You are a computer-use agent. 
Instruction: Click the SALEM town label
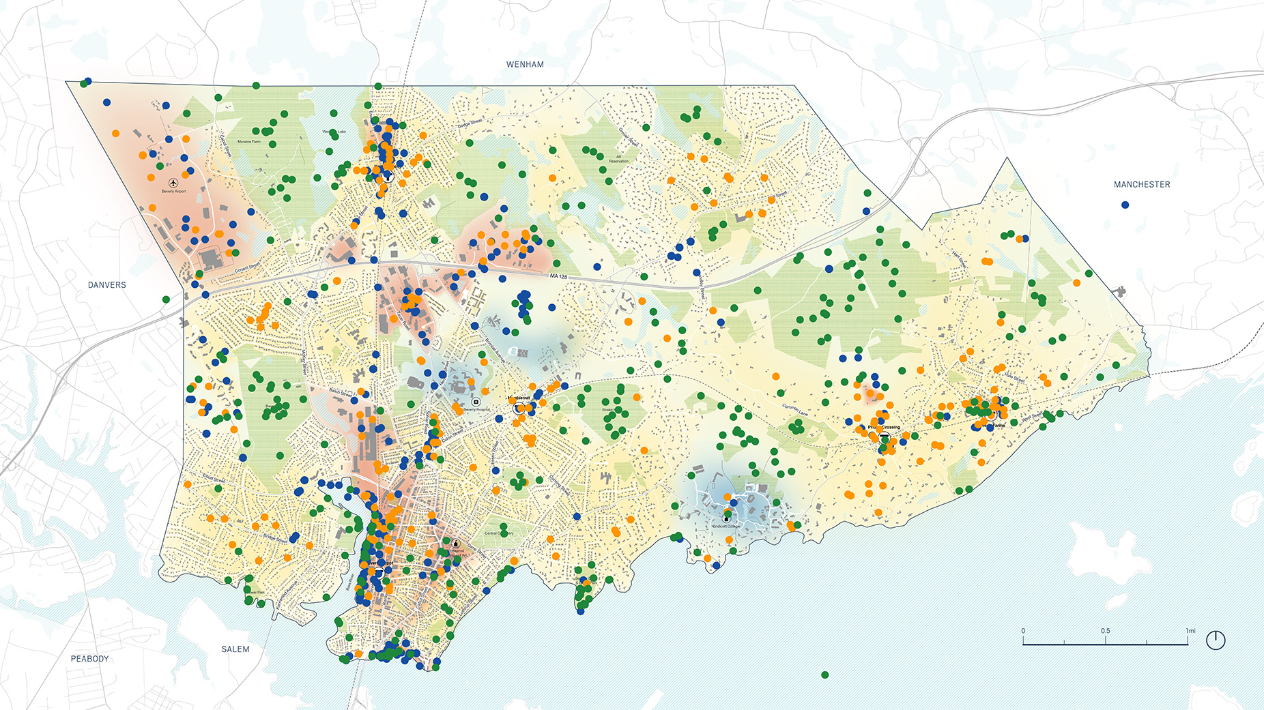[235, 649]
